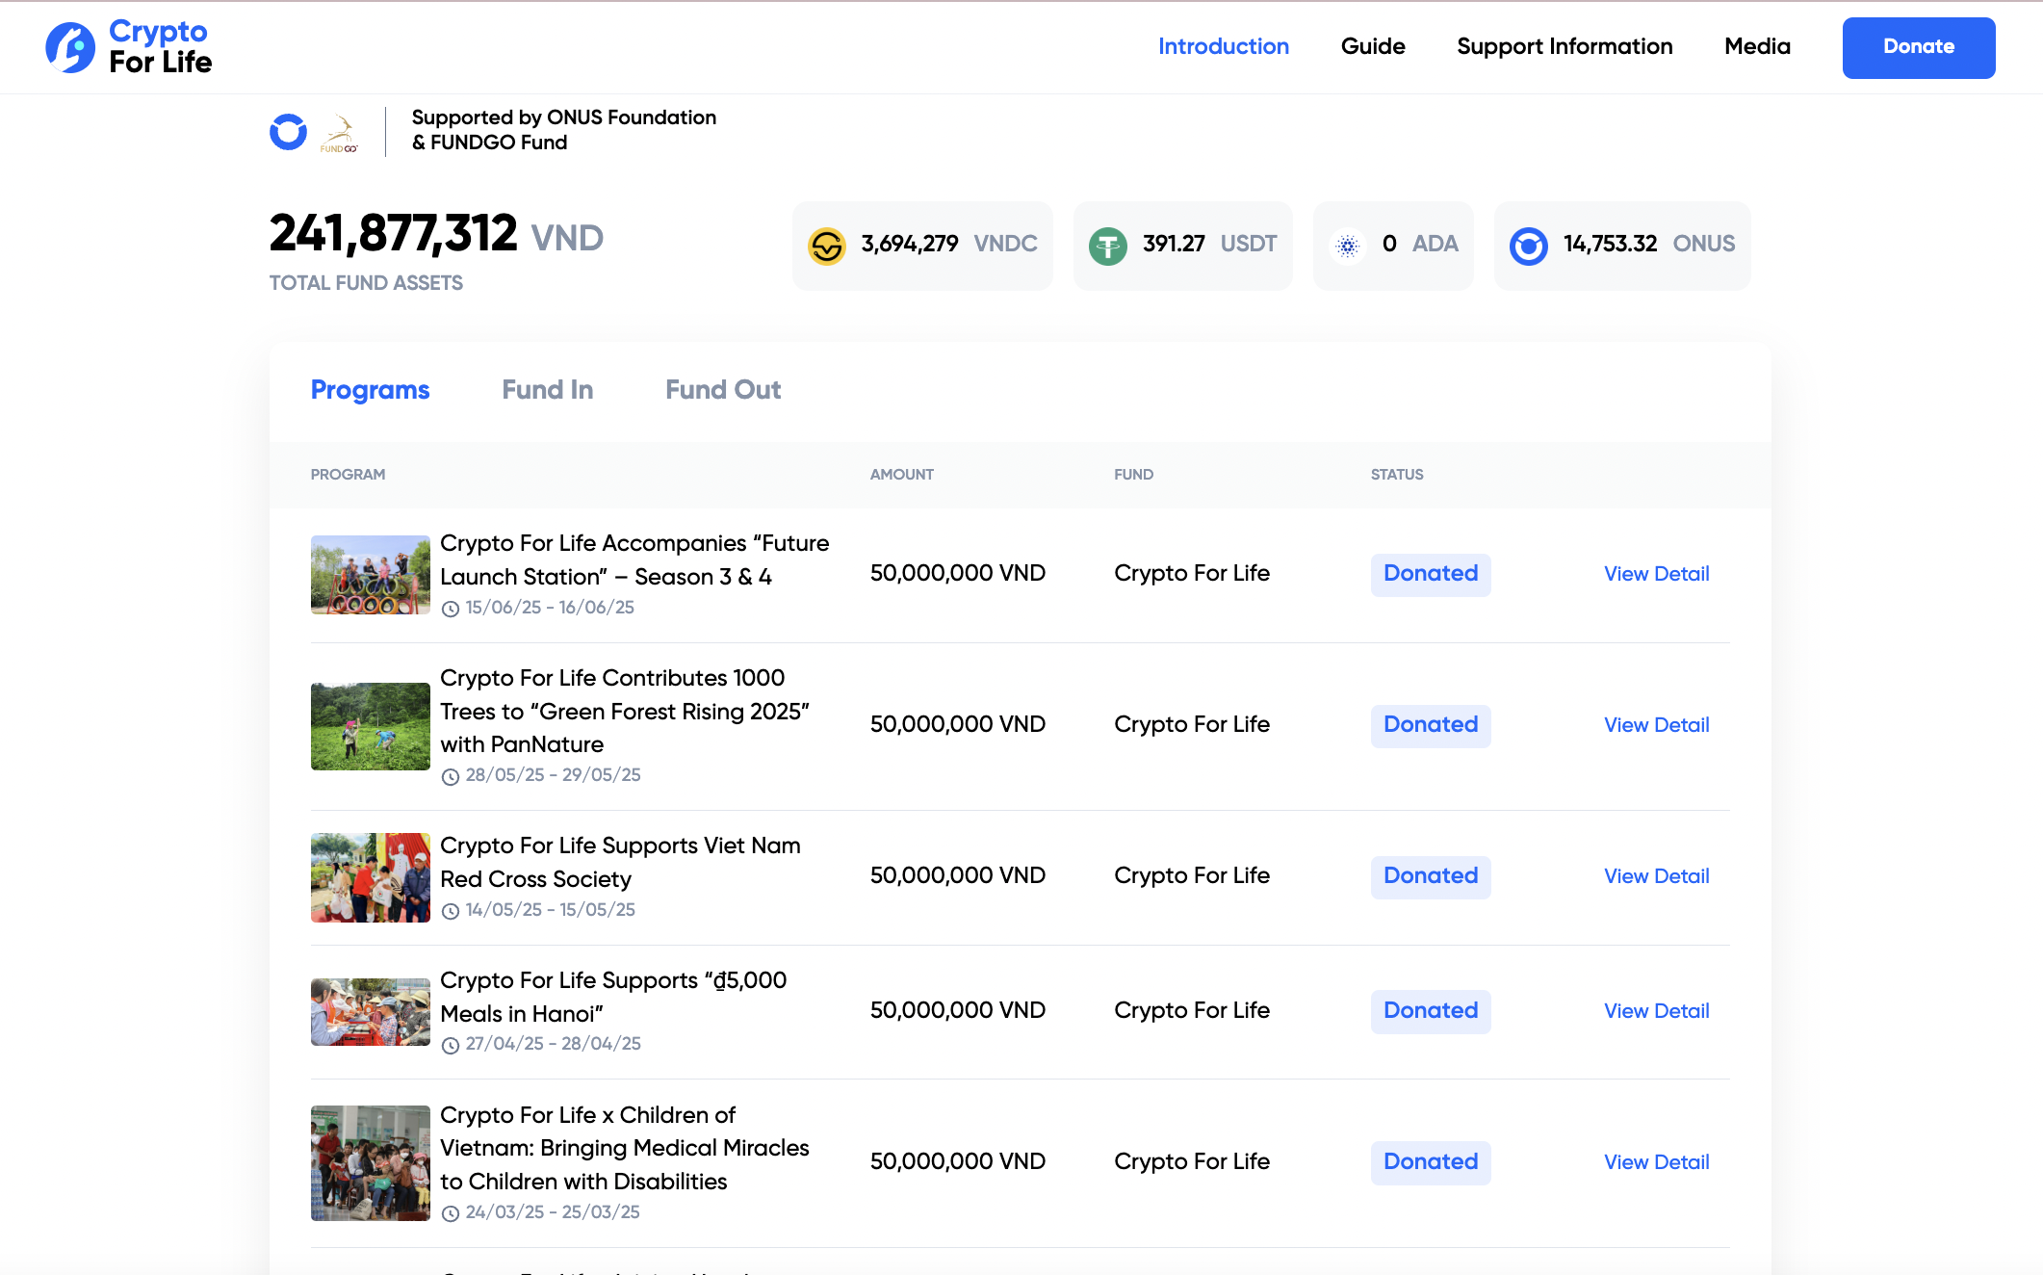
Task: Click the FUNDGO fund logo
Action: [339, 134]
